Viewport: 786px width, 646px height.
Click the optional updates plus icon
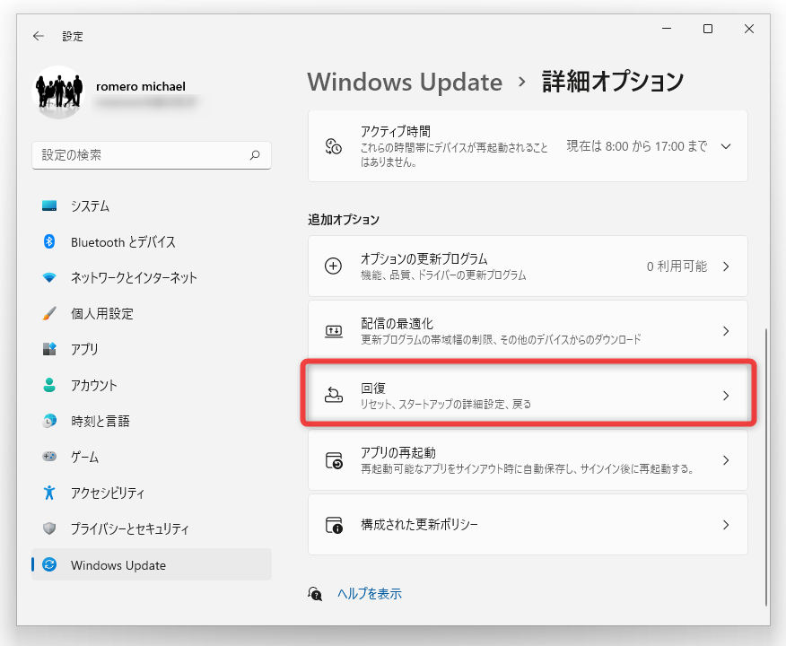[334, 266]
